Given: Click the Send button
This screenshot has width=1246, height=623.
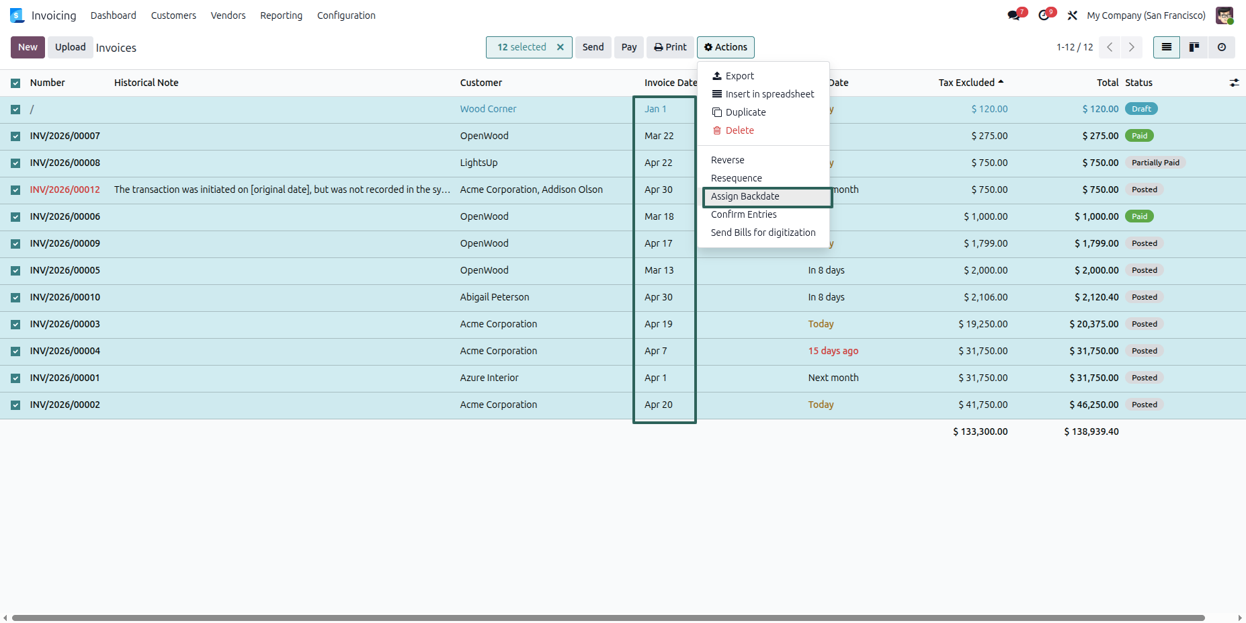Looking at the screenshot, I should tap(593, 47).
